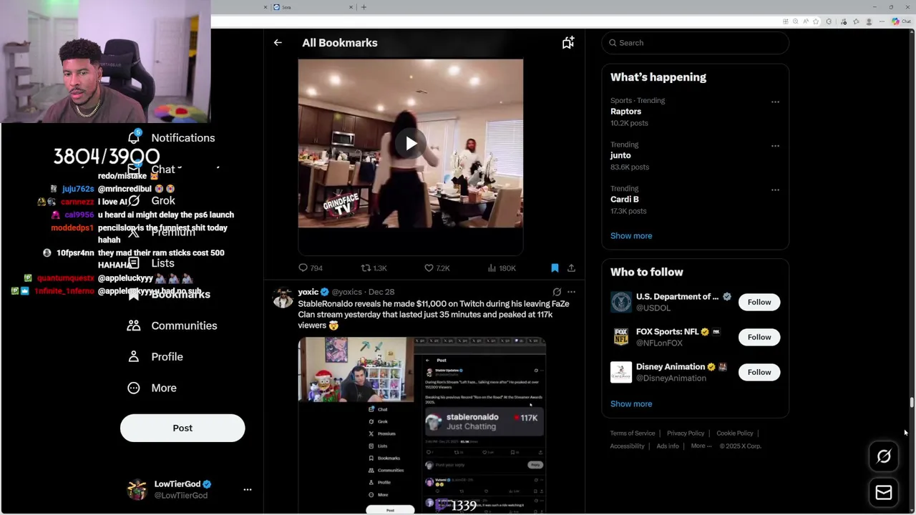Open the floating Grok button
Viewport: 916px width, 515px height.
click(884, 457)
